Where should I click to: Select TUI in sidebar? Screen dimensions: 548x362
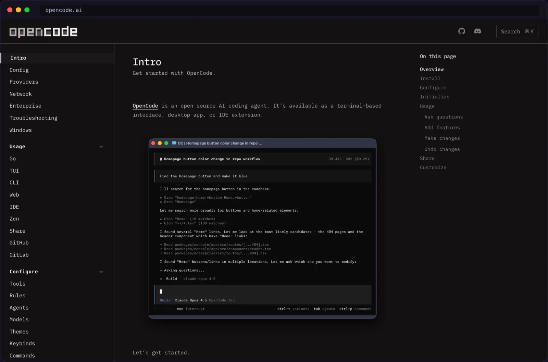click(x=14, y=171)
